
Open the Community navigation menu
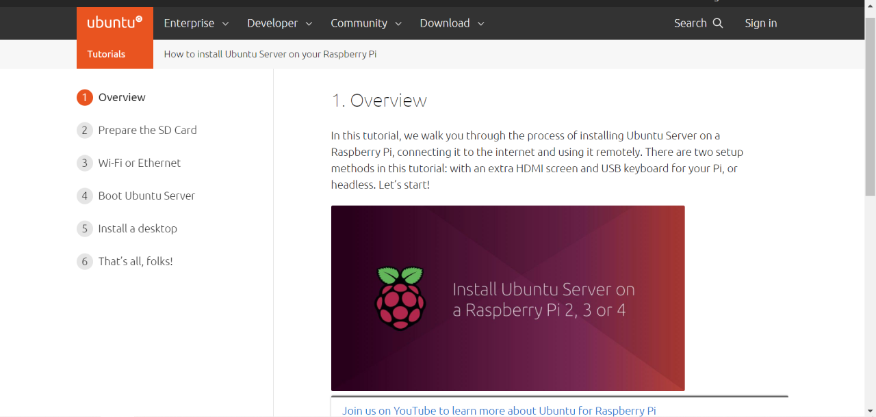pos(365,23)
